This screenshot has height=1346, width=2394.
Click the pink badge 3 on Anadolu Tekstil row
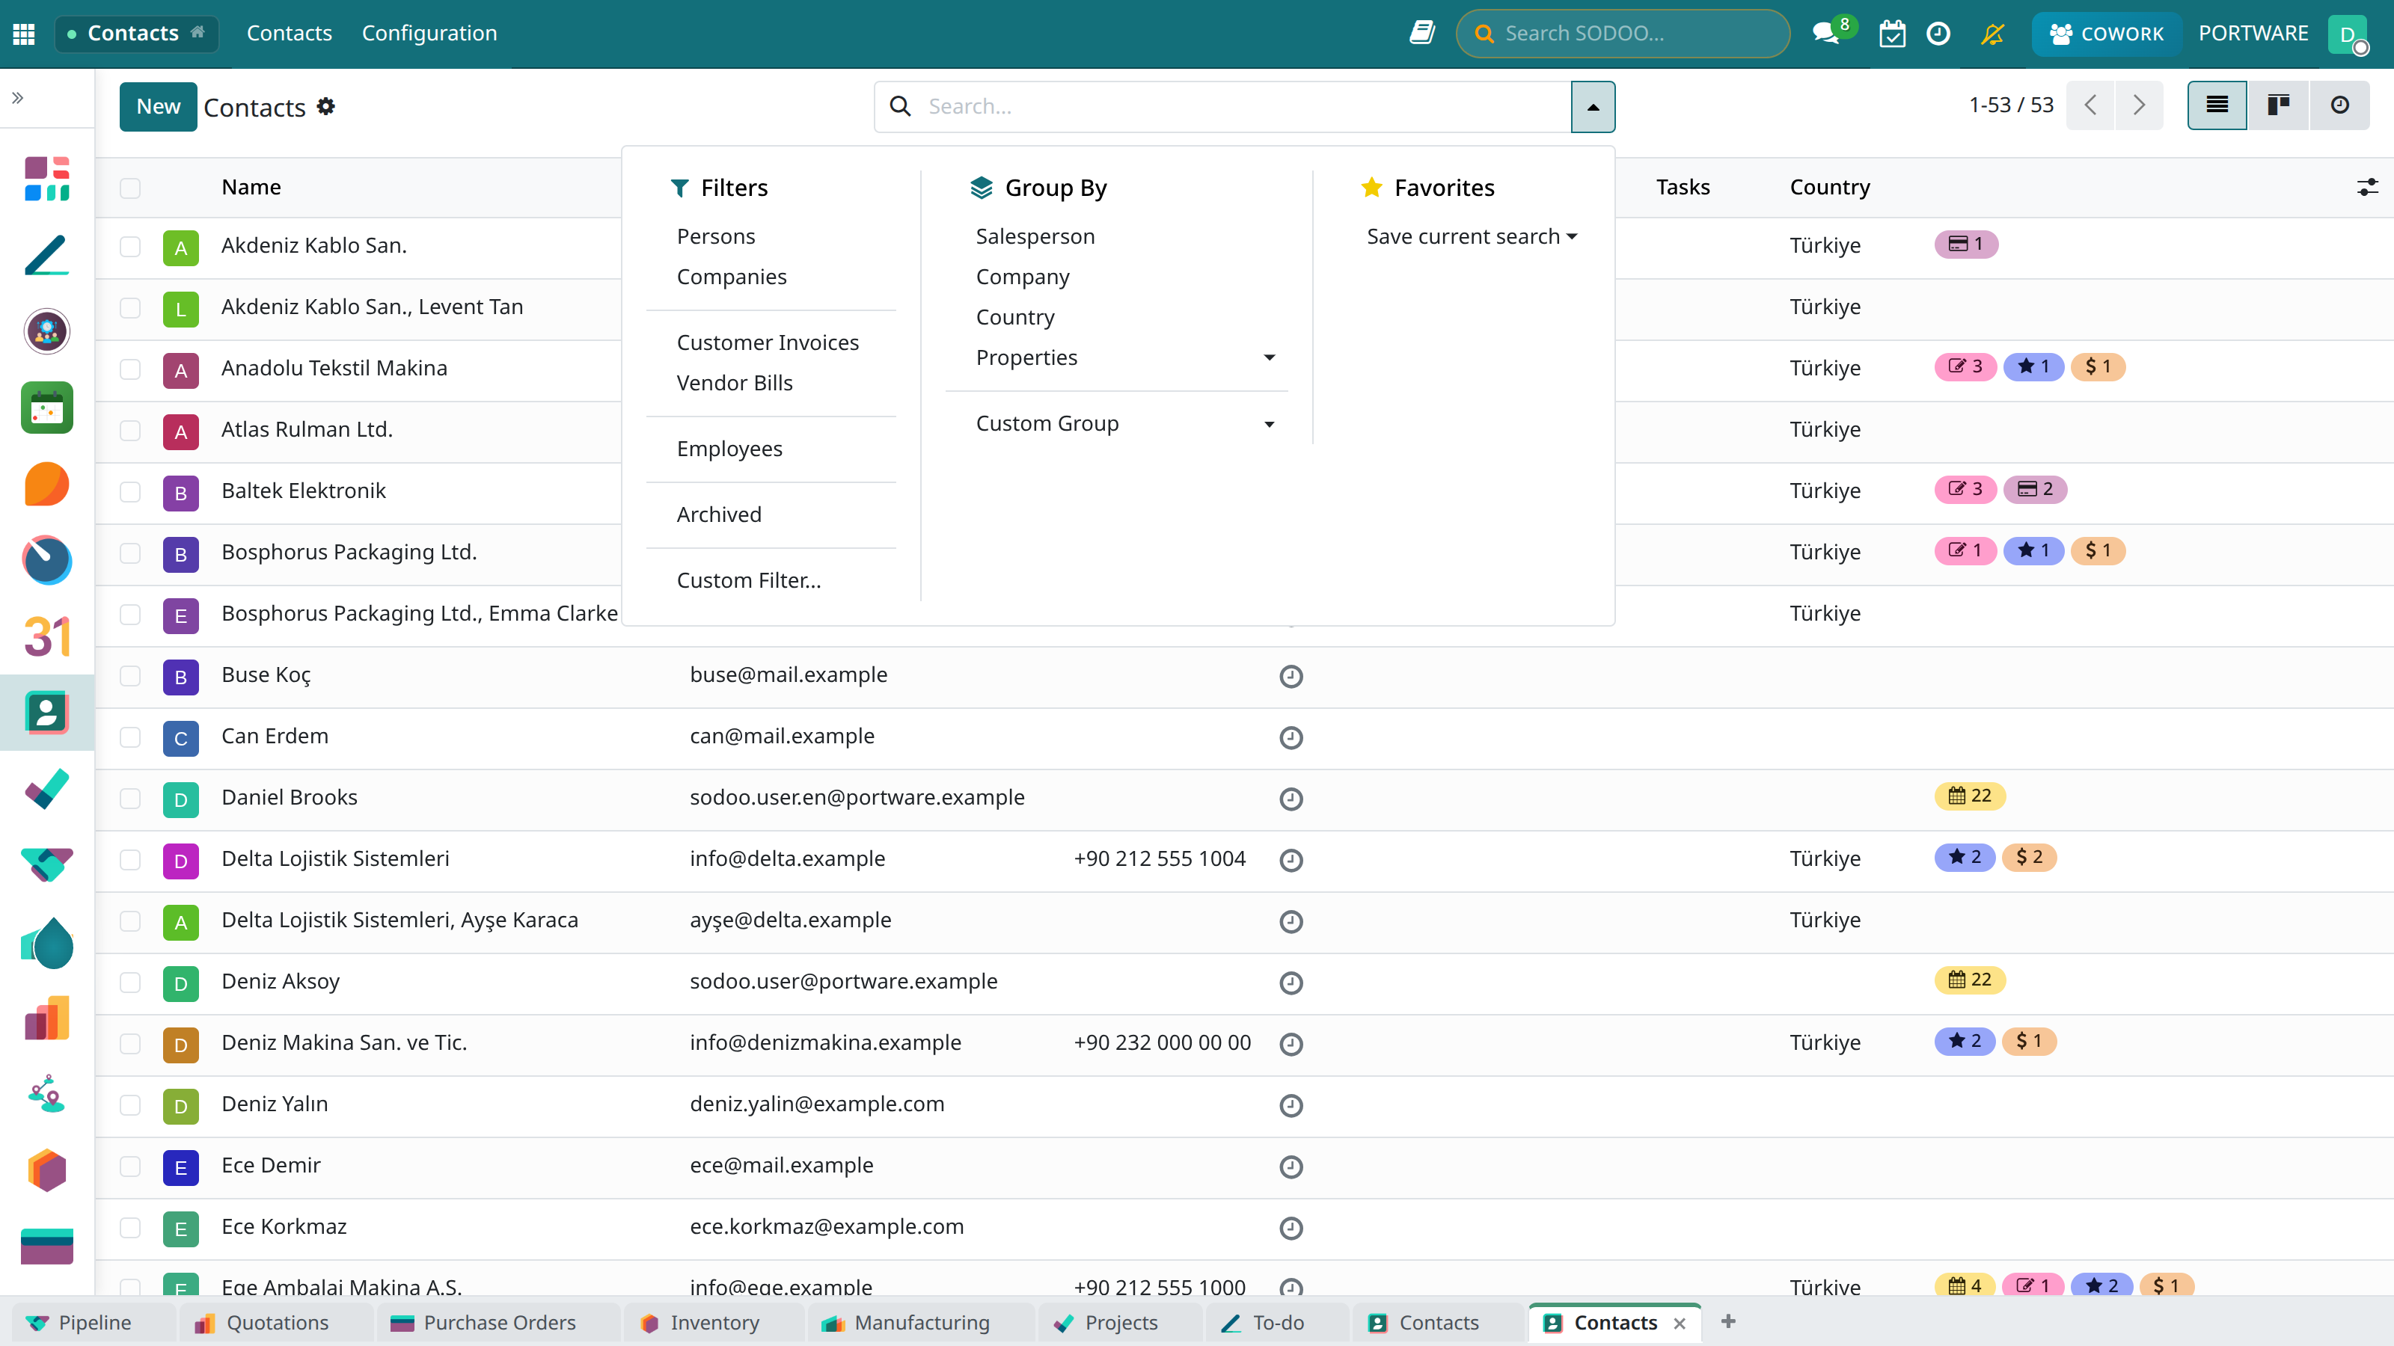(1965, 367)
